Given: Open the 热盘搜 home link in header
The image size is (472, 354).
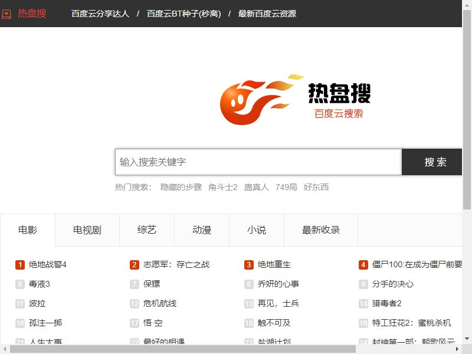Looking at the screenshot, I should pos(32,14).
